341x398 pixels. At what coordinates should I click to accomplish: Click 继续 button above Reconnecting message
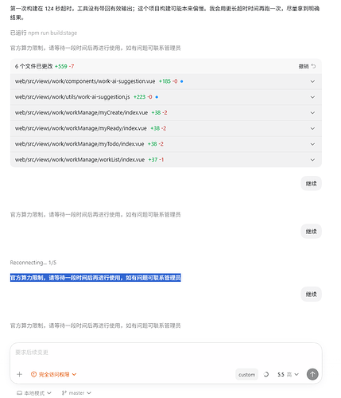point(311,232)
